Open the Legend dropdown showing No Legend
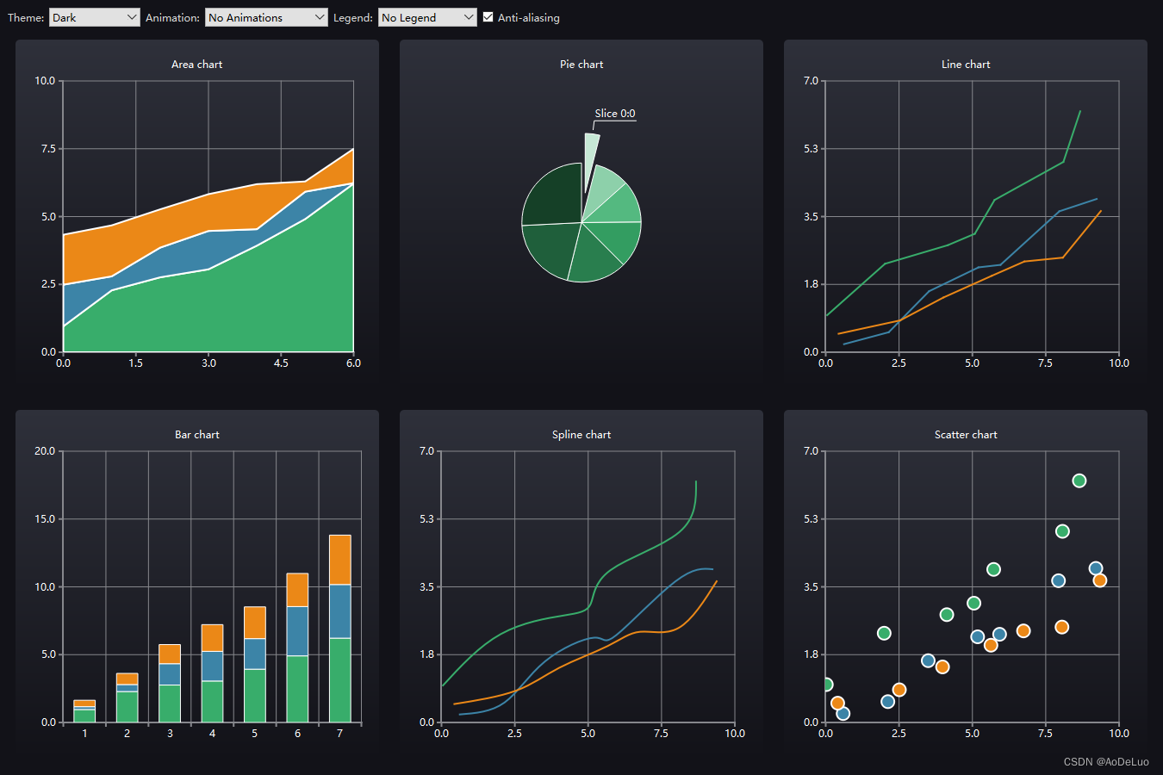Viewport: 1163px width, 775px height. point(427,17)
